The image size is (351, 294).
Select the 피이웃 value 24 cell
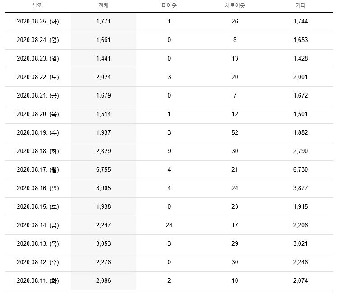pos(169,225)
